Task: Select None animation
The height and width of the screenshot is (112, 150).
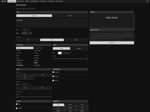Action: coord(58,105)
